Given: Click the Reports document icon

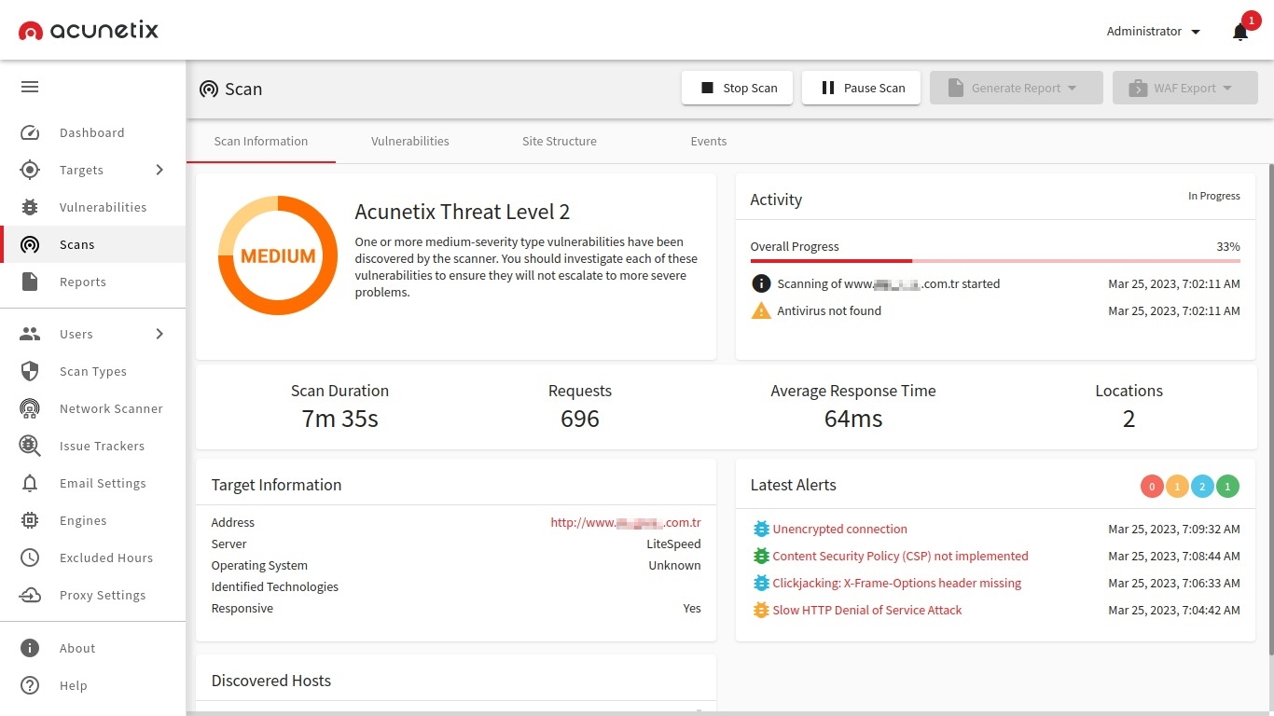Looking at the screenshot, I should click(x=30, y=282).
